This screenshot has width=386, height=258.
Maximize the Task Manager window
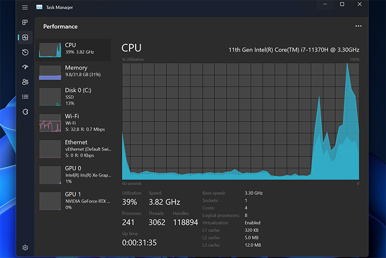(x=342, y=4)
